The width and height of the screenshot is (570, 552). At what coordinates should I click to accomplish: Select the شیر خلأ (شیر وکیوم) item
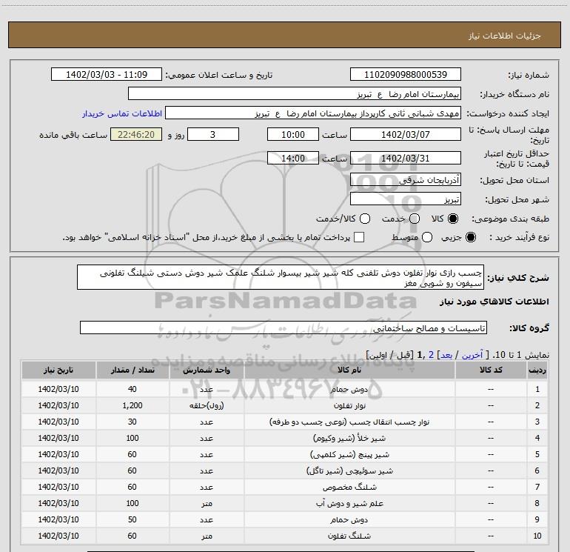point(349,438)
